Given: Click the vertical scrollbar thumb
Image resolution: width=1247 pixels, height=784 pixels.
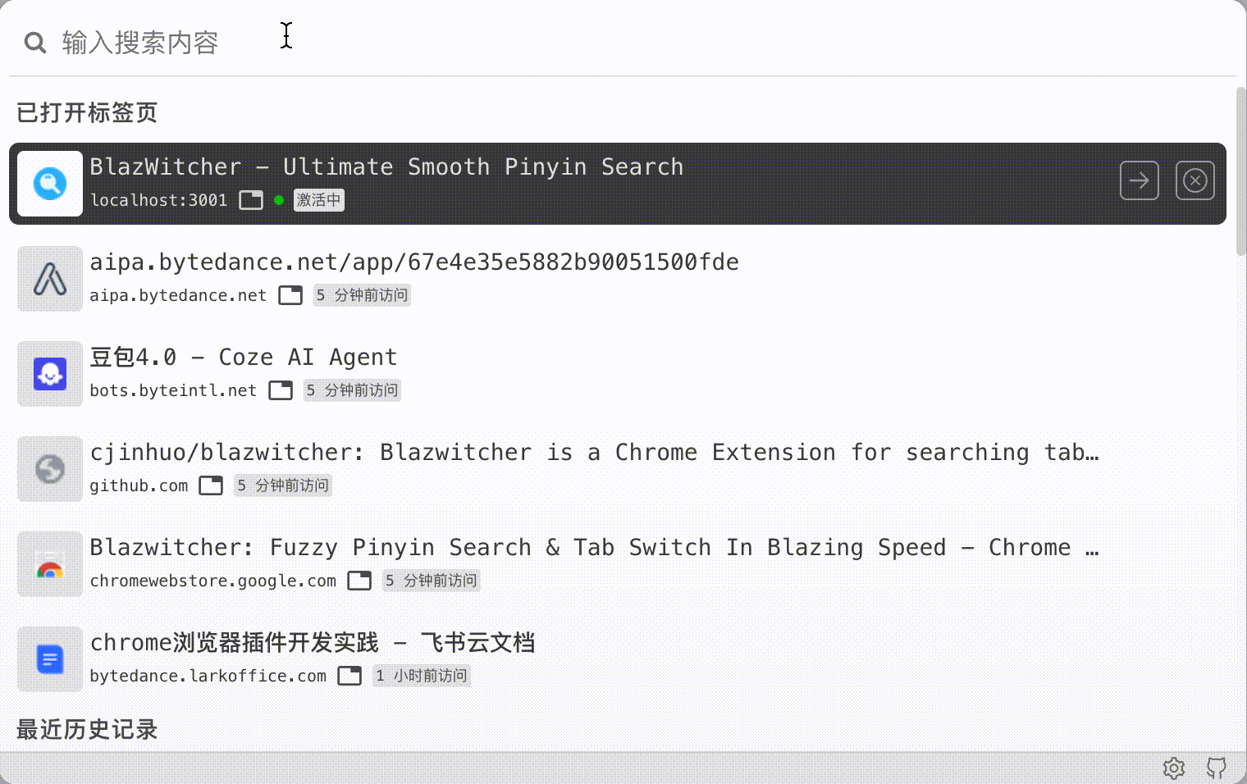Looking at the screenshot, I should click(1240, 171).
